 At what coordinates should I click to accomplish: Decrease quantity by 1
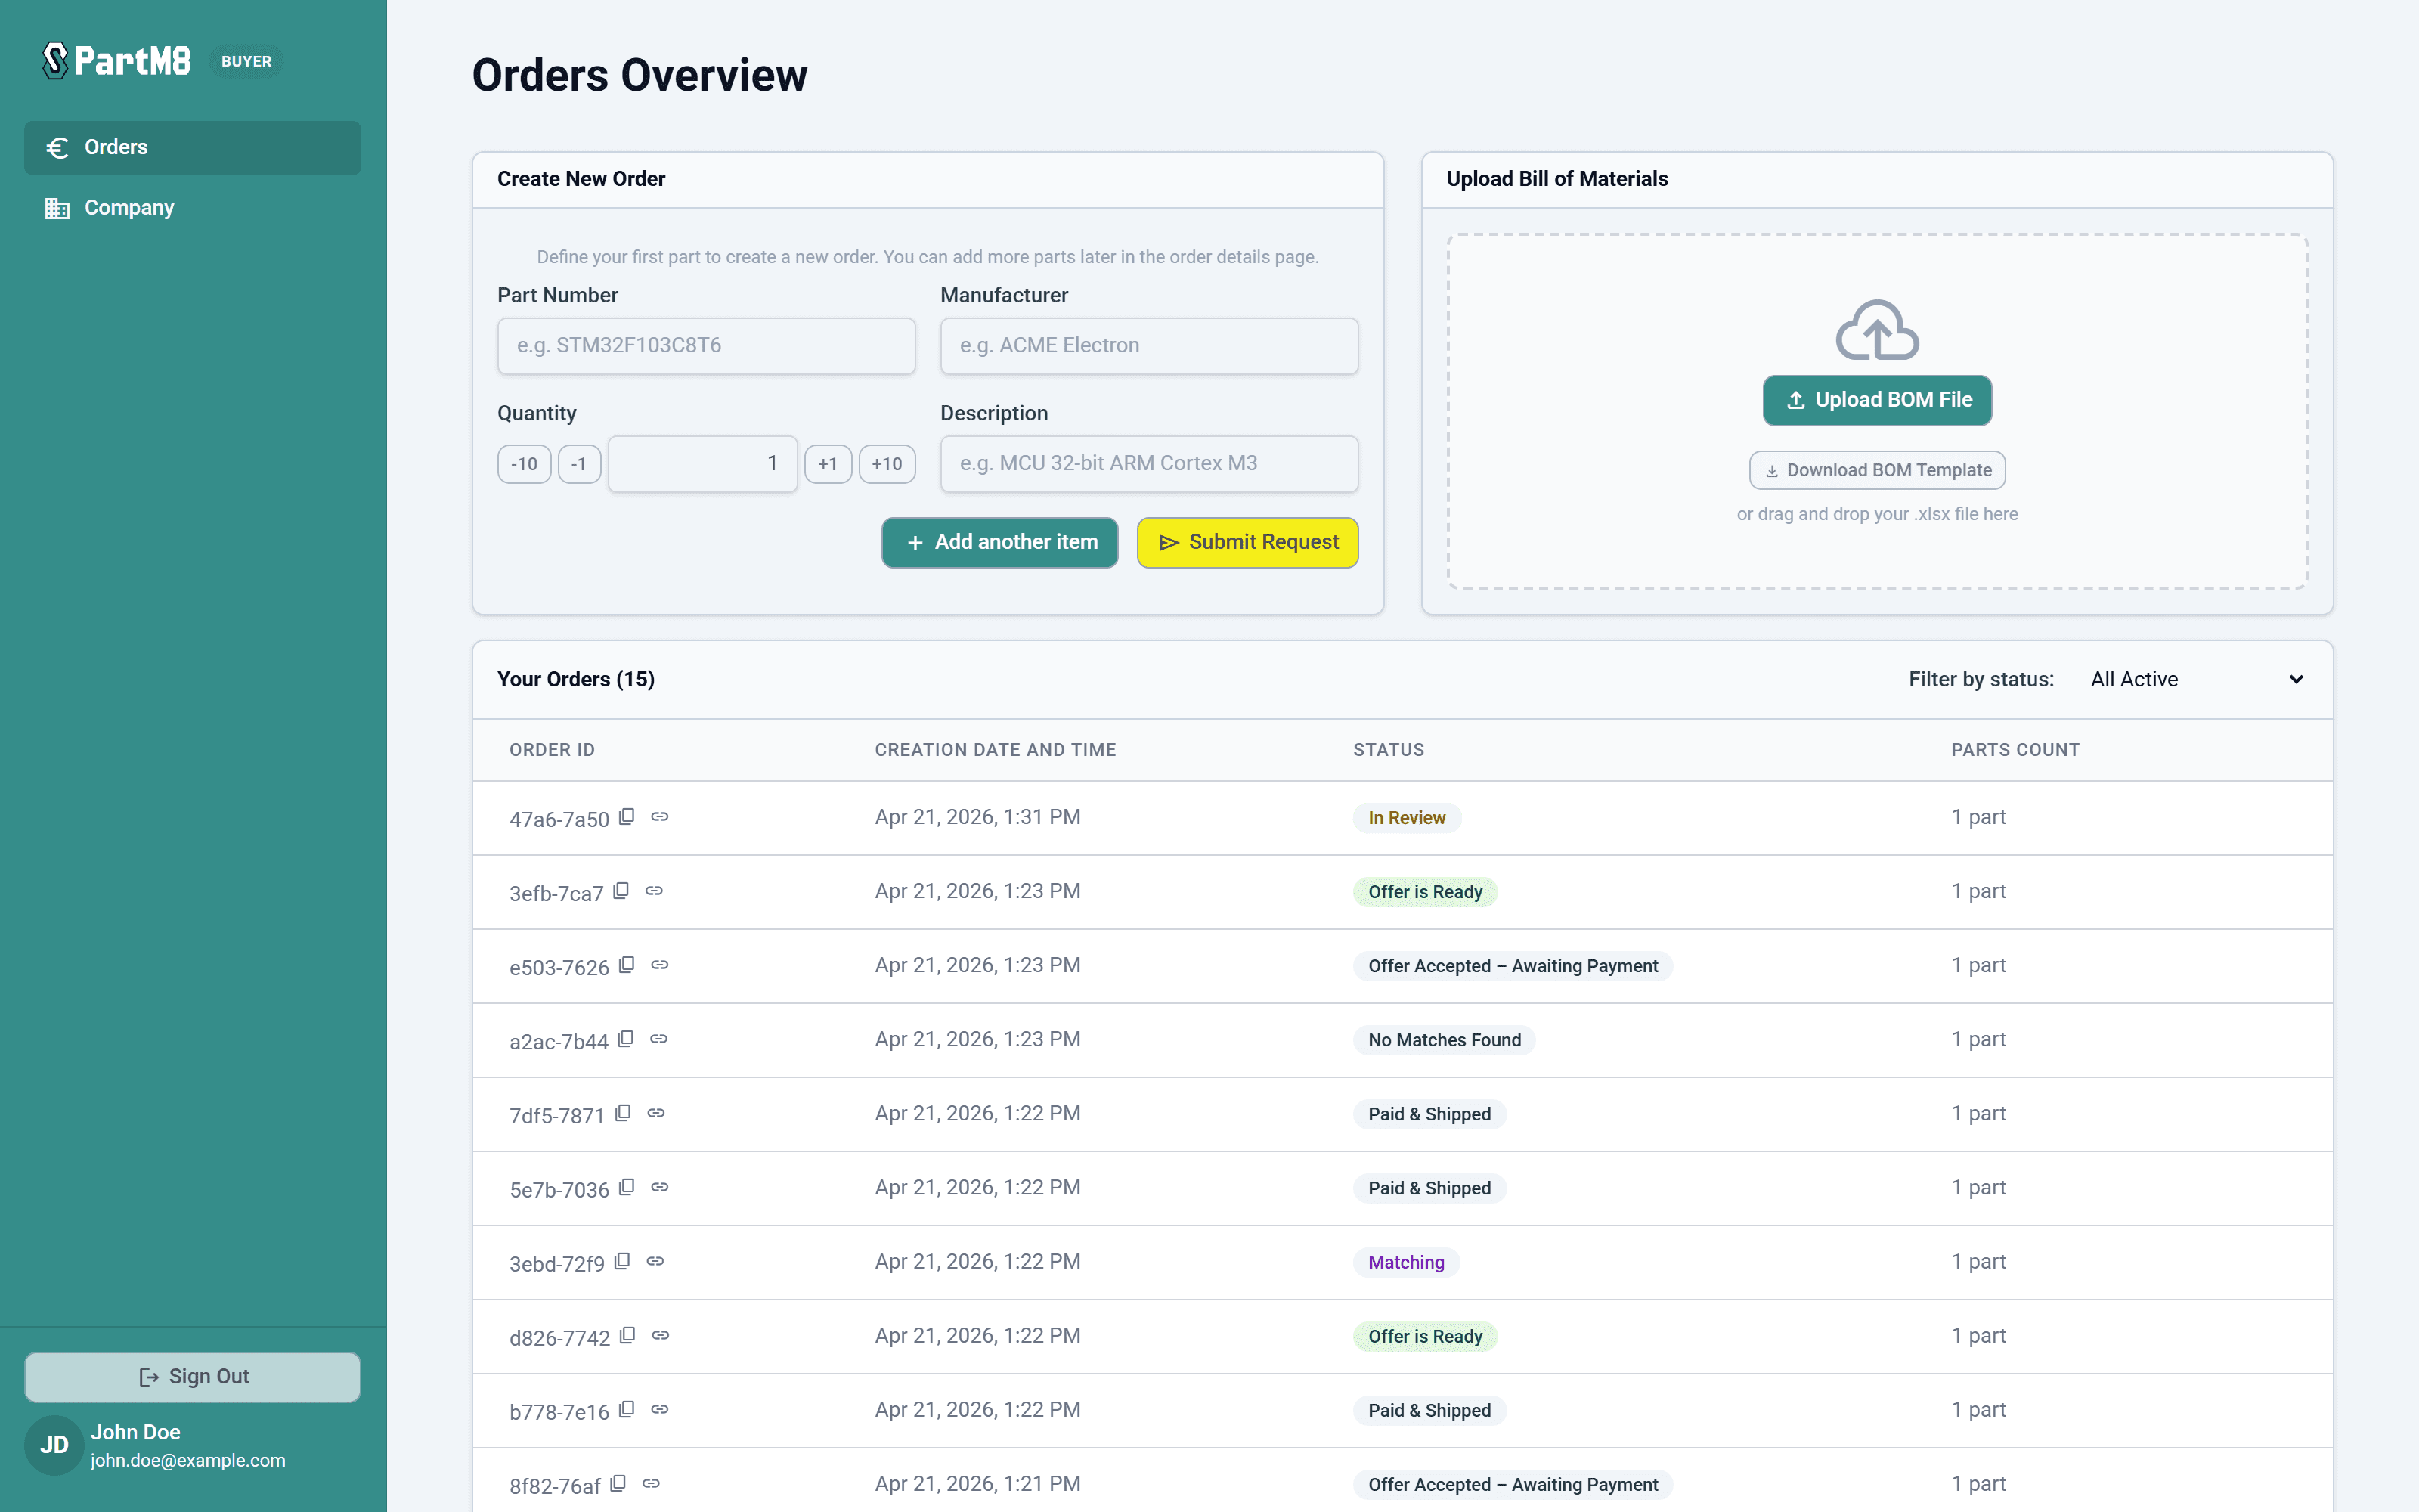click(580, 464)
